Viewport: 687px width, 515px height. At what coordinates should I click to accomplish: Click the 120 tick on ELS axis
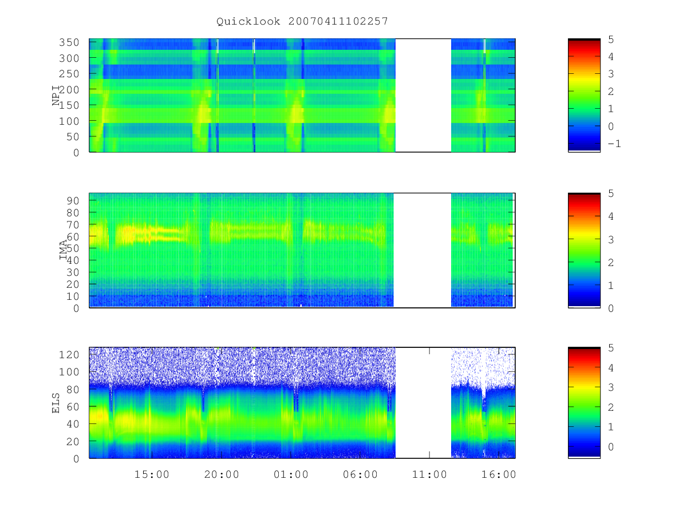[x=70, y=355]
